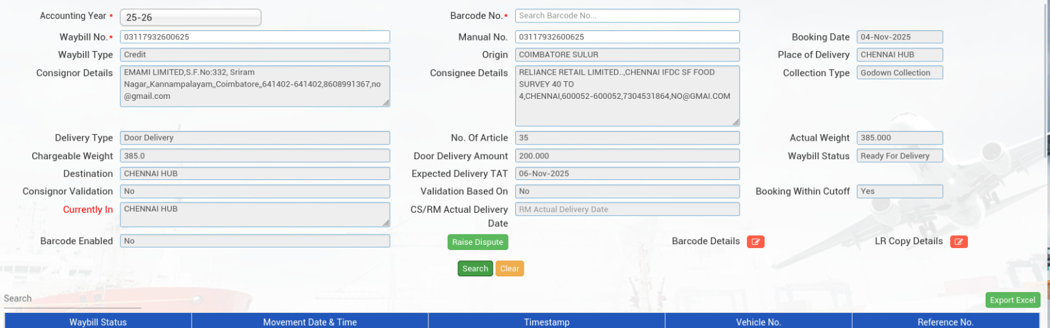Click the Consignor Details text area
Image resolution: width=1050 pixels, height=328 pixels.
(x=255, y=85)
